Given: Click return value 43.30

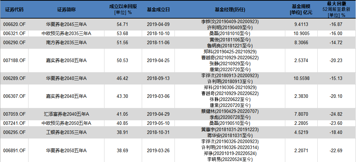Looking at the screenshot, I should coord(123,96).
